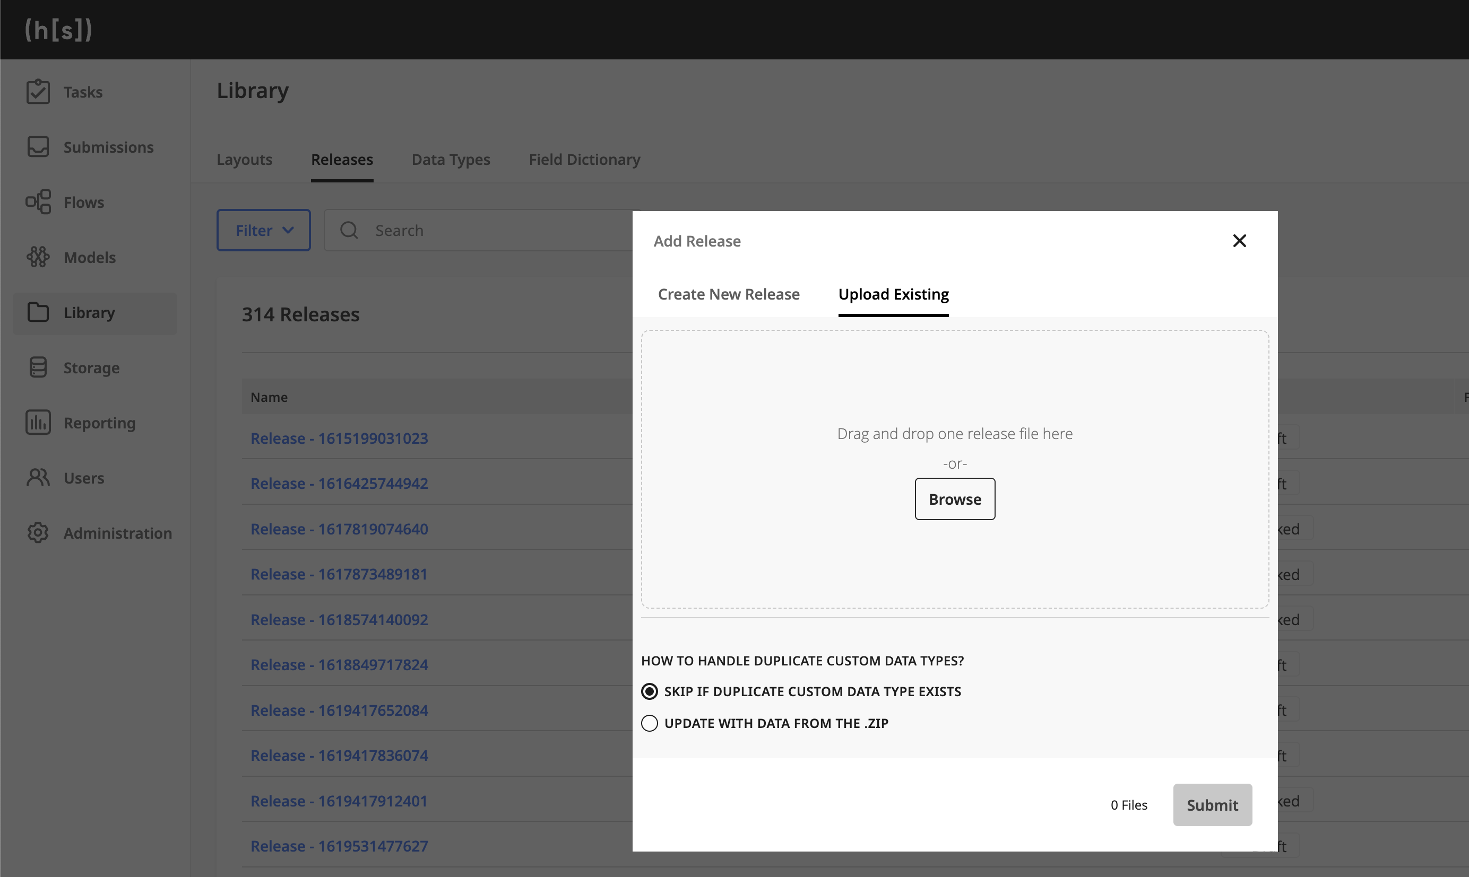
Task: Select Update with data from the .zip
Action: (x=650, y=723)
